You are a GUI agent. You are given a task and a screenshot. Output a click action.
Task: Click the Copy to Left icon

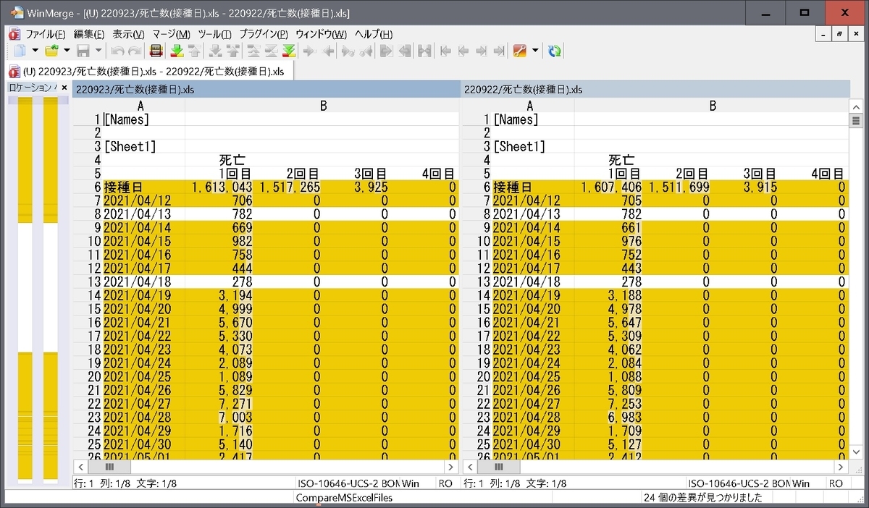[x=328, y=51]
